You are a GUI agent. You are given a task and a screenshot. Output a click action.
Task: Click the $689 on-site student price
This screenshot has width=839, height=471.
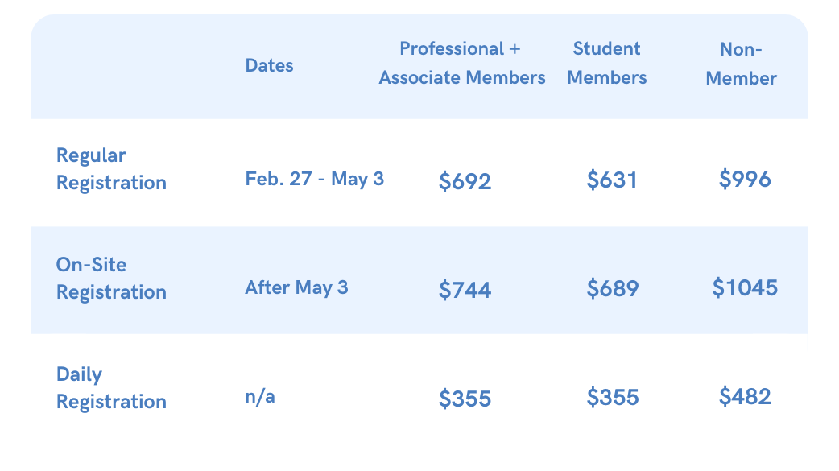(613, 288)
